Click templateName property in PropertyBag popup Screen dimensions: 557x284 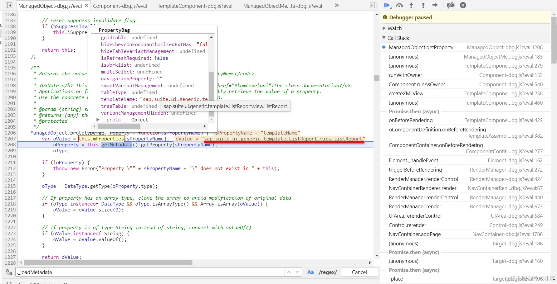pyautogui.click(x=118, y=99)
